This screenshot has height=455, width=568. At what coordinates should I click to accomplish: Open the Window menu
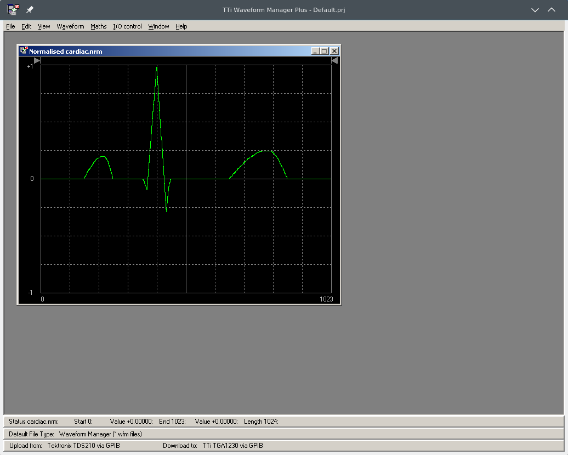click(158, 26)
